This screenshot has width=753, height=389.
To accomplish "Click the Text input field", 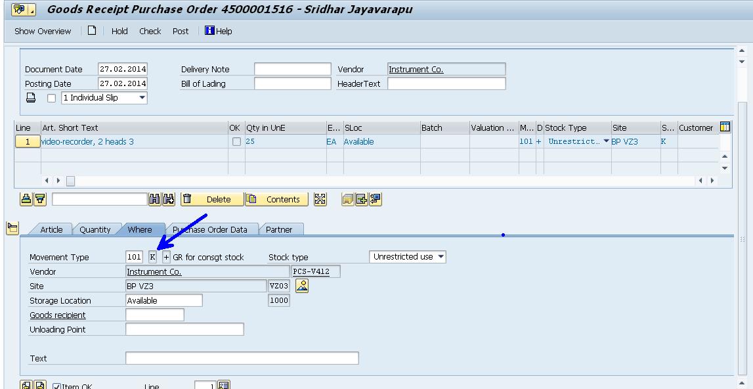I will 242,357.
